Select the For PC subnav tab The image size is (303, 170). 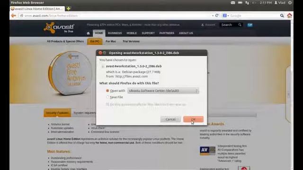click(x=95, y=41)
